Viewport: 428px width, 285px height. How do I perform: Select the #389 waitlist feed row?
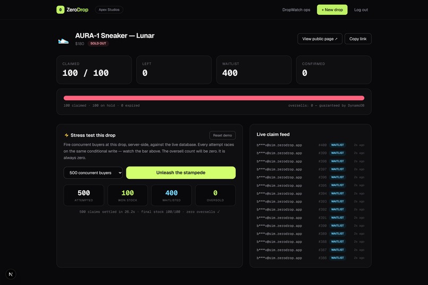point(310,234)
